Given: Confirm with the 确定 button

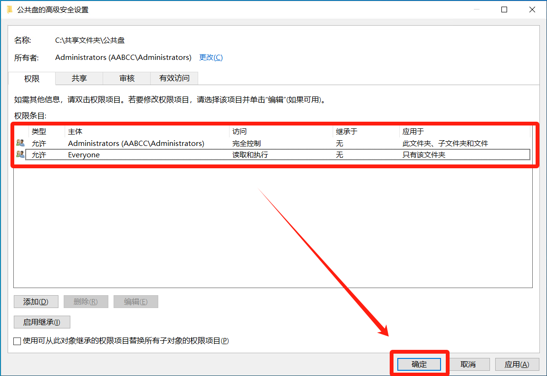Looking at the screenshot, I should pyautogui.click(x=419, y=364).
